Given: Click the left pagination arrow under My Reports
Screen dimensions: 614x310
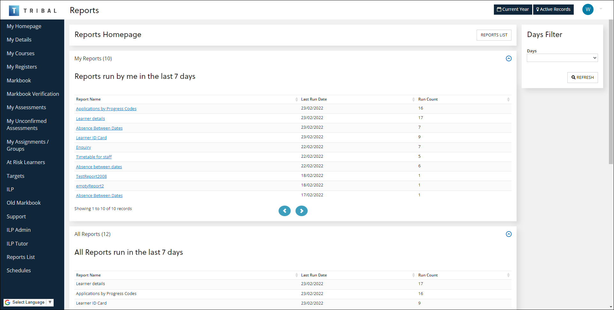Looking at the screenshot, I should [x=284, y=211].
